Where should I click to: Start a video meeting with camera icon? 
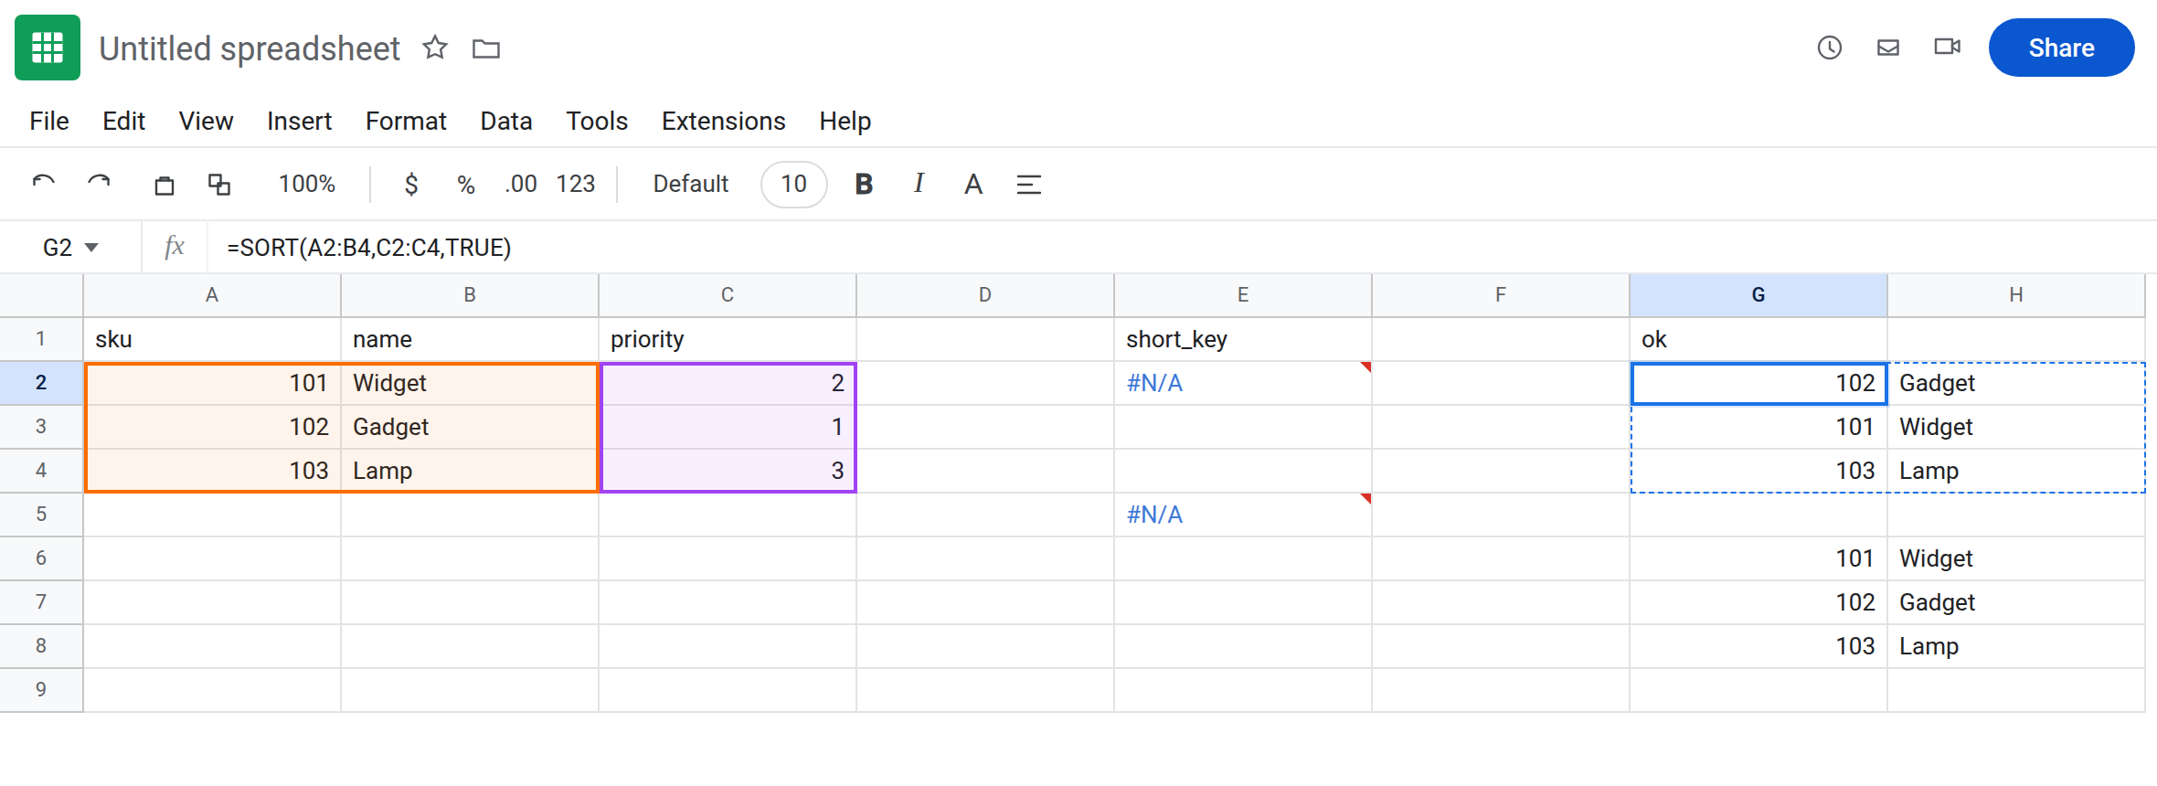1948,47
